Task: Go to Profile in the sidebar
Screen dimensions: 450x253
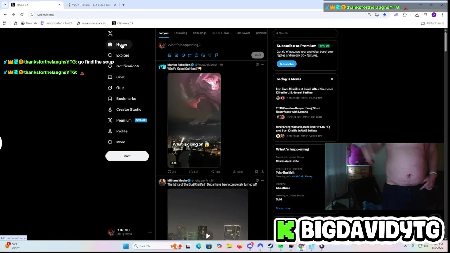Action: [117, 131]
